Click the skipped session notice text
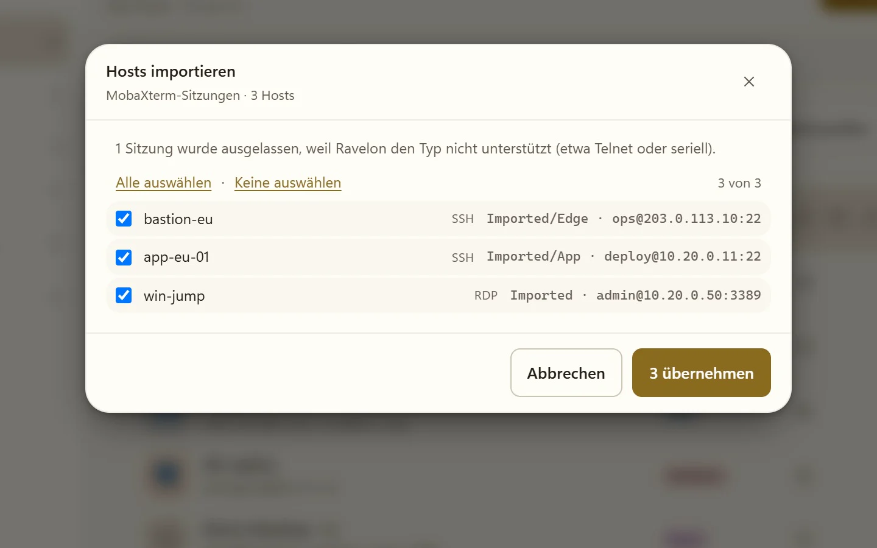 (x=415, y=149)
